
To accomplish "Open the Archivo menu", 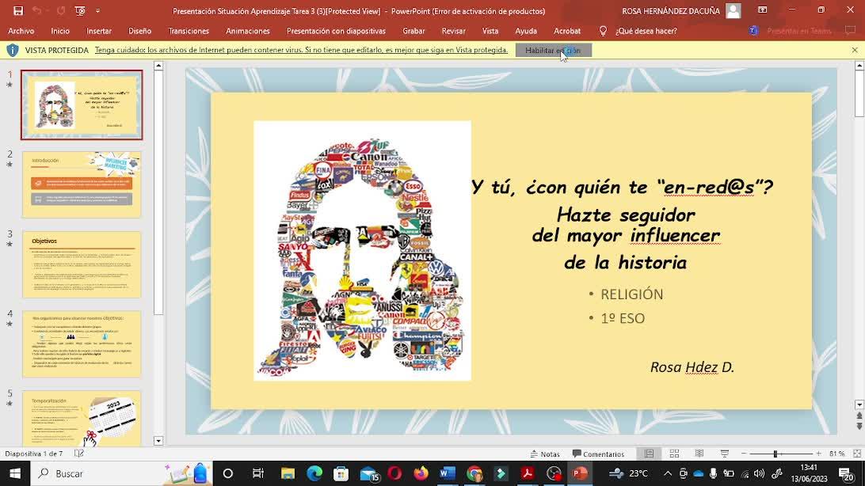I will 21,31.
